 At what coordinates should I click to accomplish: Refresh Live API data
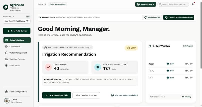tap(152, 17)
